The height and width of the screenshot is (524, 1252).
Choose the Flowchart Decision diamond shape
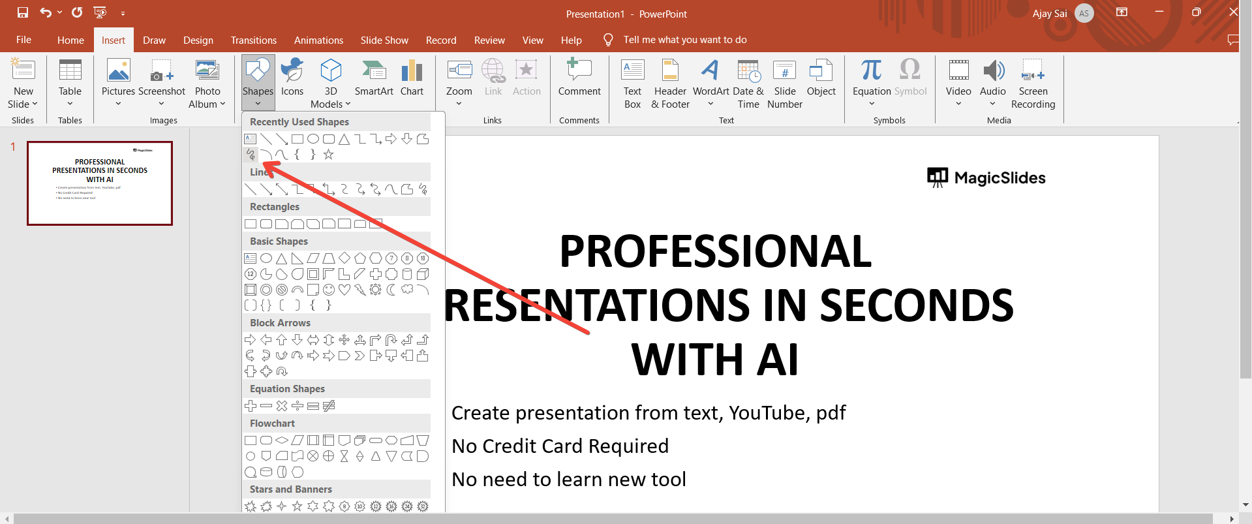pyautogui.click(x=282, y=440)
